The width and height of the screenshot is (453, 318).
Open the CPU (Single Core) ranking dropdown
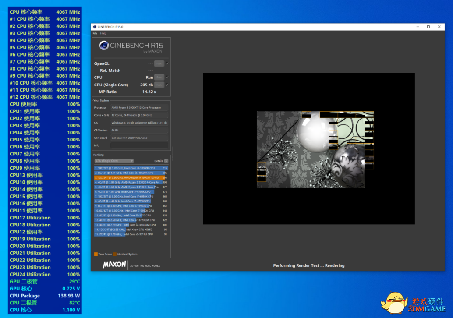click(x=114, y=161)
